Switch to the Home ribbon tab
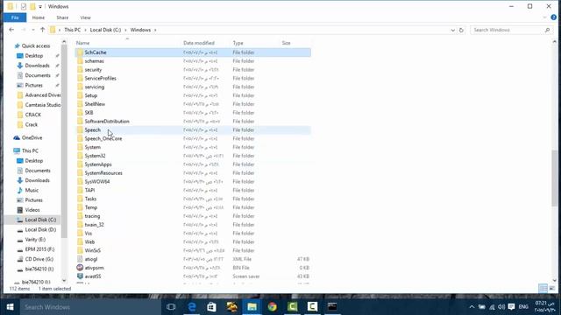Image resolution: width=561 pixels, height=315 pixels. point(39,17)
